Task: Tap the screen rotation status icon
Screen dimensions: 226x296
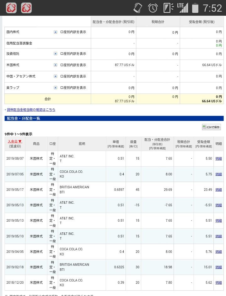Action: (138, 8)
